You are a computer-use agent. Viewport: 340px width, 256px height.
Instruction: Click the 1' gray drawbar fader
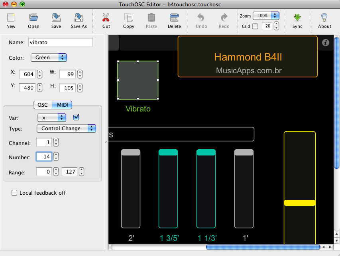click(x=244, y=189)
